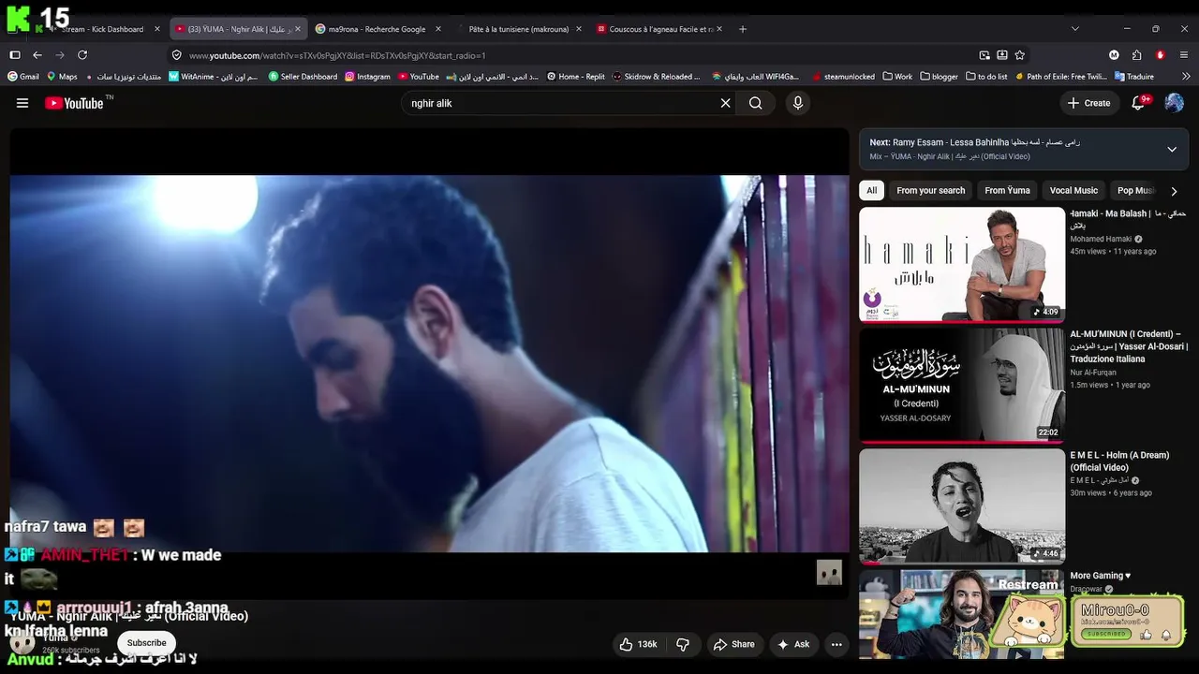Open the tab search dropdown chevron
Screen dimensions: 1199x674
pos(1074,29)
